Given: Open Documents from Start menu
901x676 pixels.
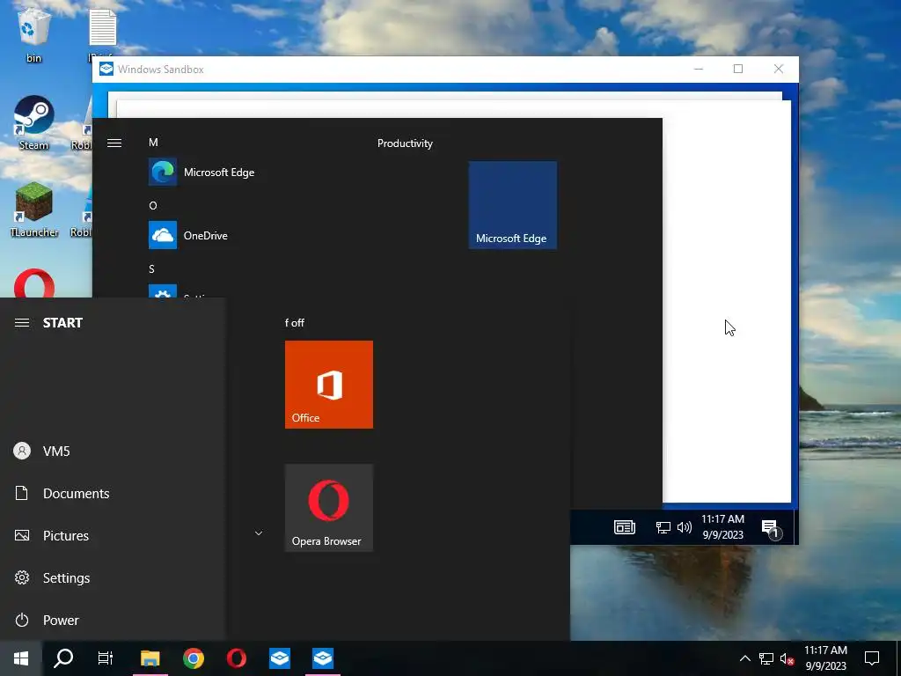Looking at the screenshot, I should pyautogui.click(x=113, y=493).
